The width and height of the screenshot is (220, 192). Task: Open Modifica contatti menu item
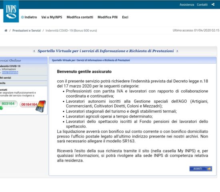pos(80,17)
